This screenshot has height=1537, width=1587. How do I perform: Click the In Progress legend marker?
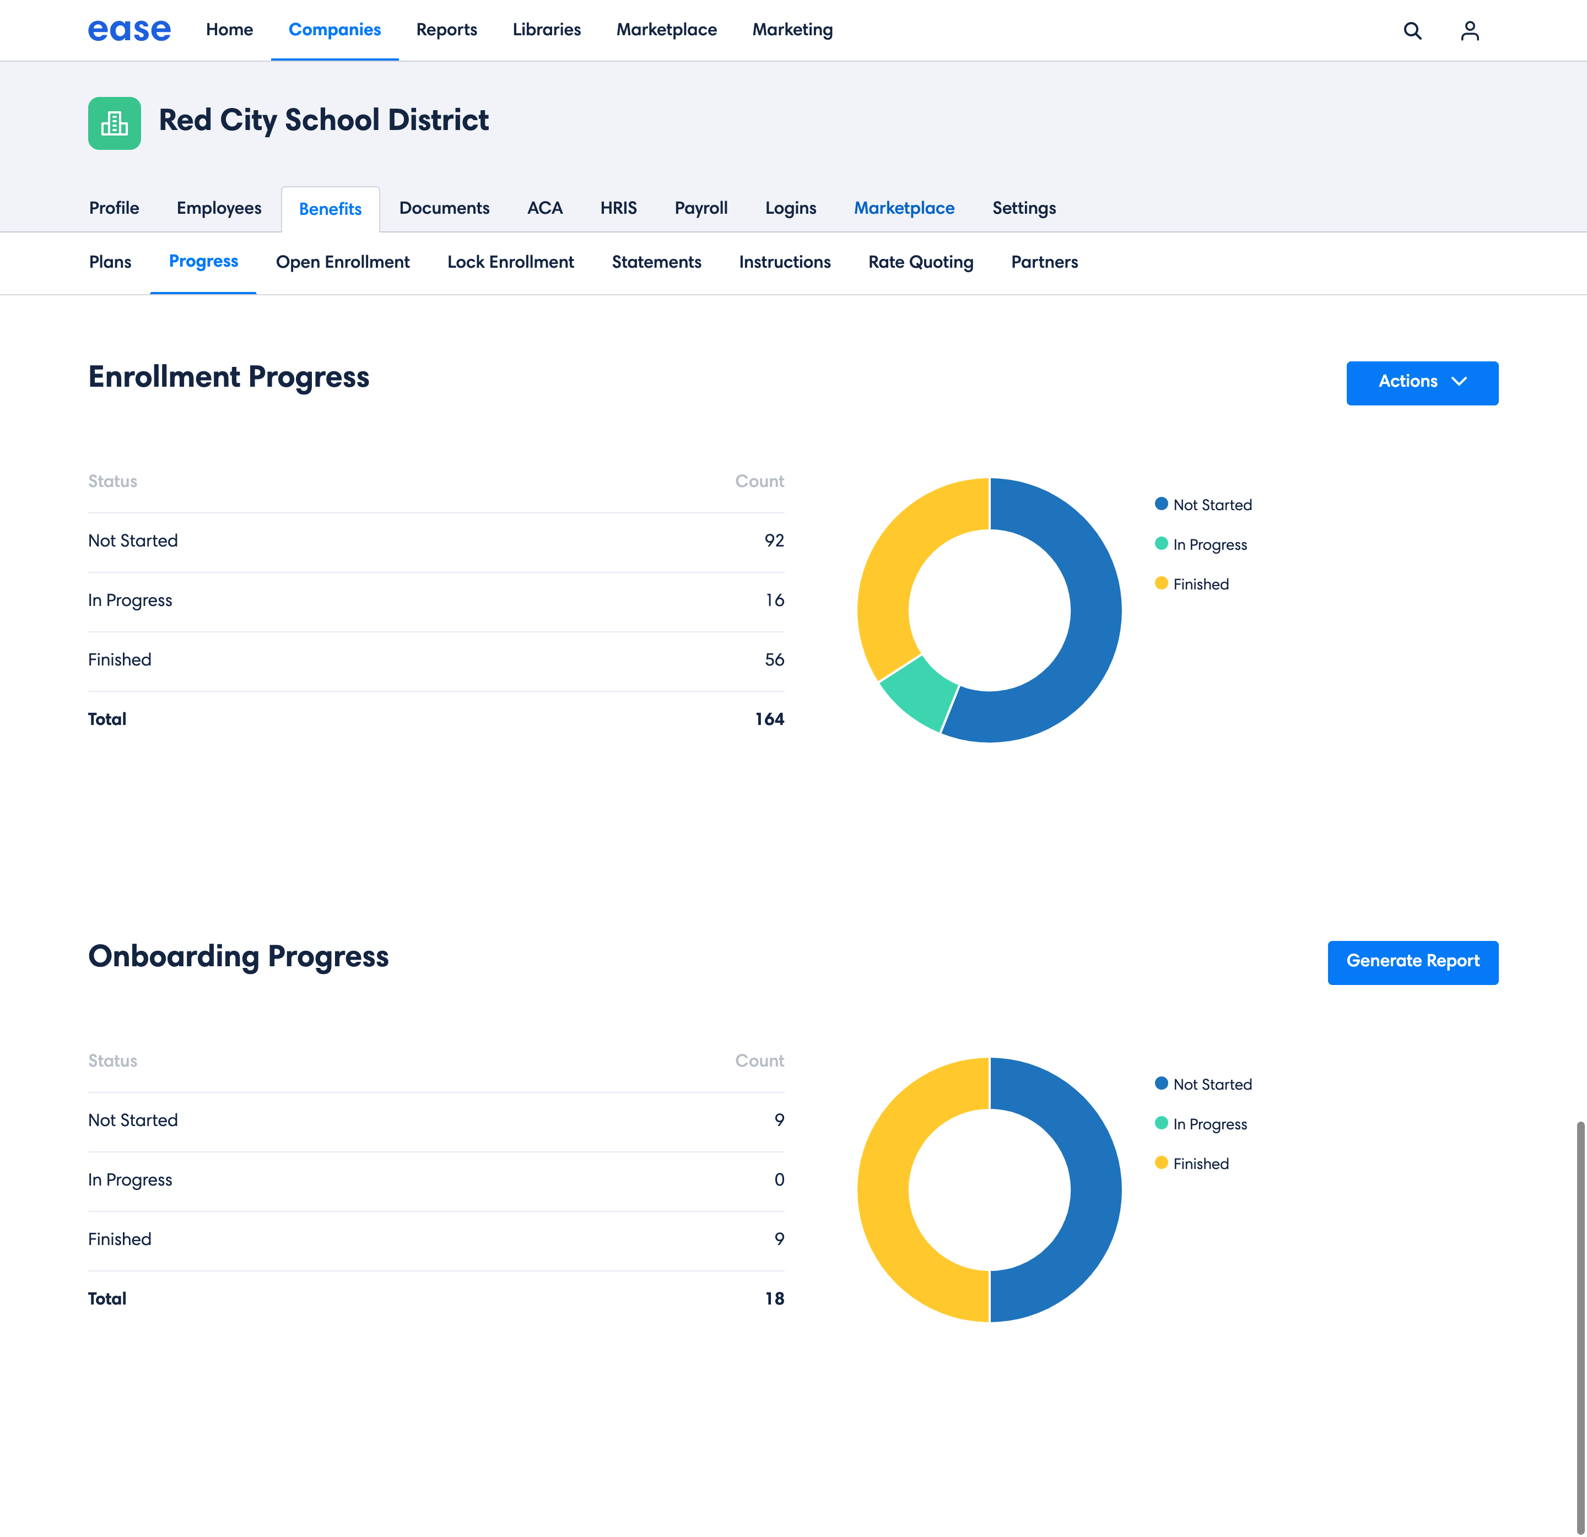click(x=1161, y=544)
